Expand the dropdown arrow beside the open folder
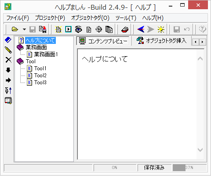Viewport: 211px width, 176px height. coord(24,29)
